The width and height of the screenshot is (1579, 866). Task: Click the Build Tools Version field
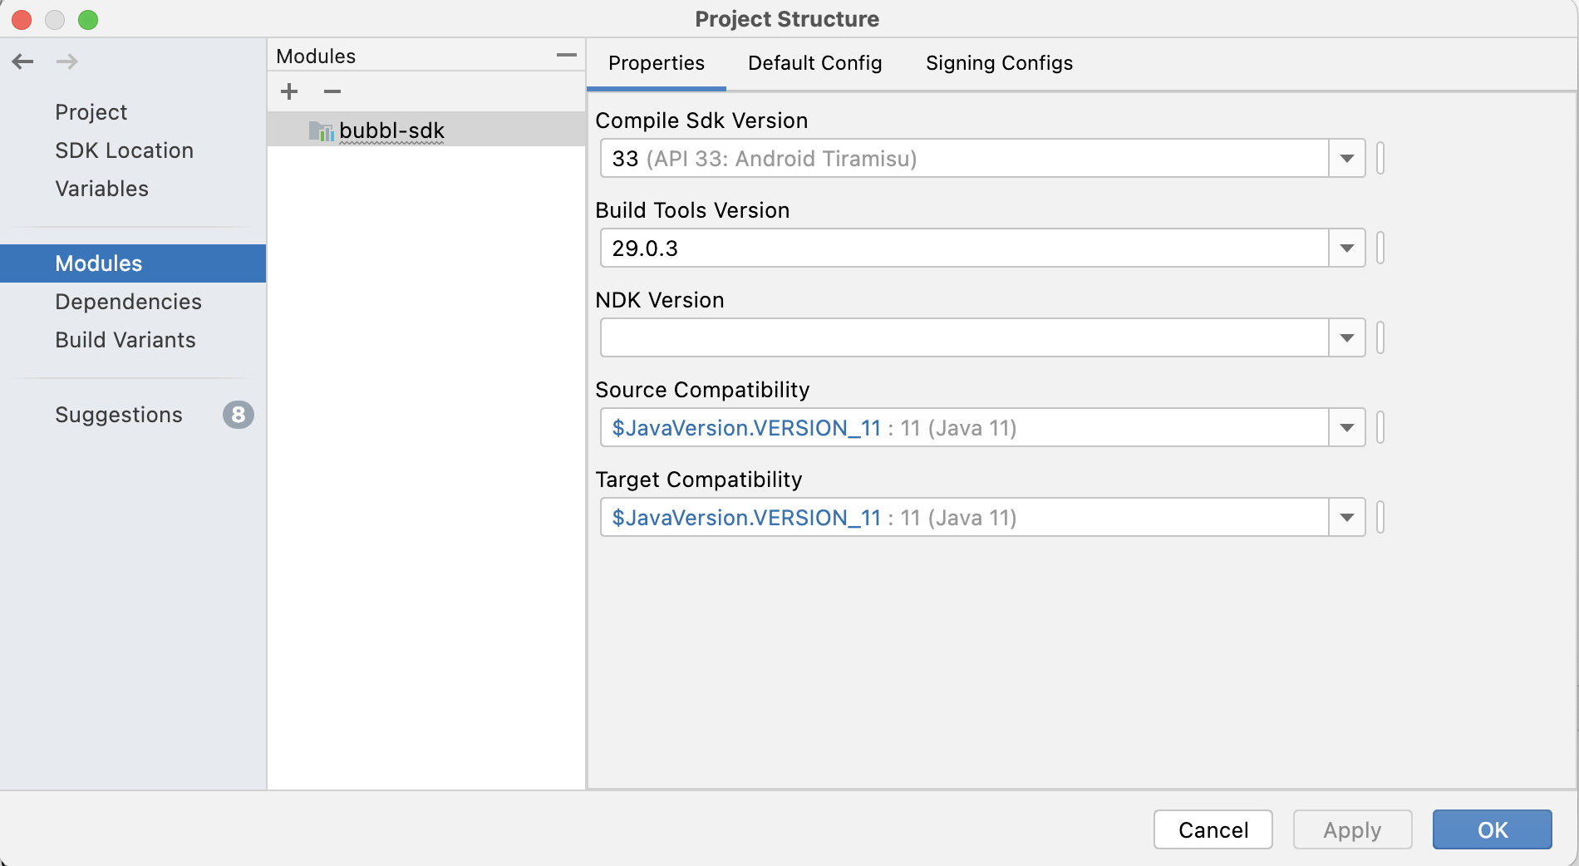pyautogui.click(x=964, y=248)
